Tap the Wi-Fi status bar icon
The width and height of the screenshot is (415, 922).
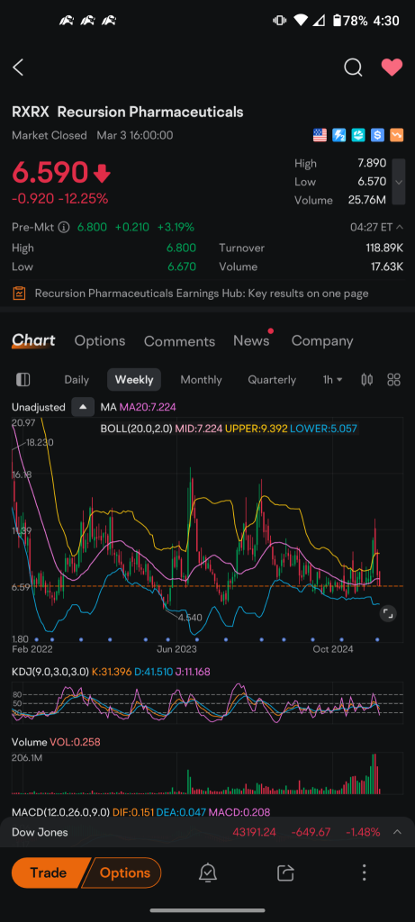pyautogui.click(x=301, y=21)
